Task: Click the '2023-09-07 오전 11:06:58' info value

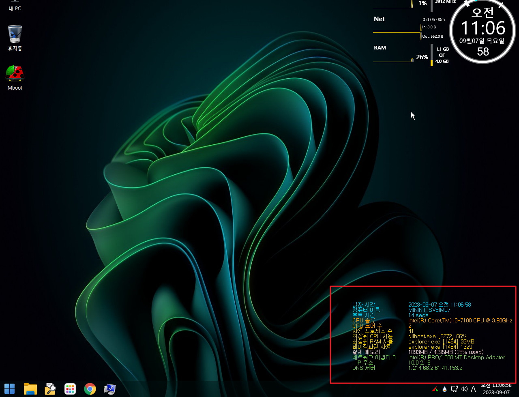Action: click(440, 305)
